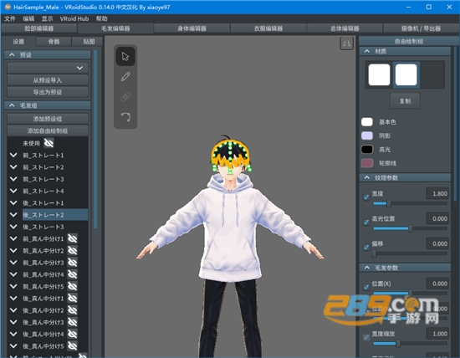Select the first material thumbnail
This screenshot has height=358, width=460.
(x=379, y=74)
